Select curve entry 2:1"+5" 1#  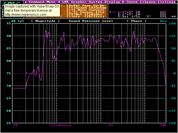coord(129,14)
